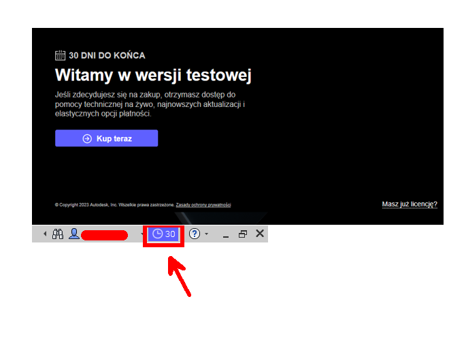
Task: Expand the account dropdown arrow
Action: (x=142, y=234)
